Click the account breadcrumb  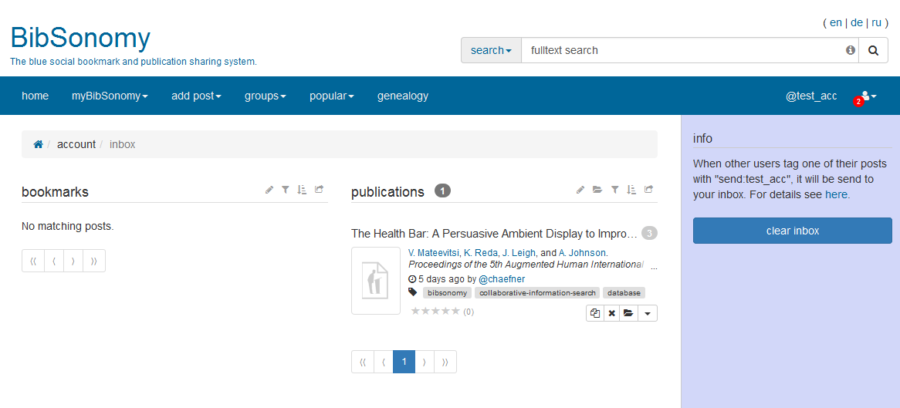76,144
